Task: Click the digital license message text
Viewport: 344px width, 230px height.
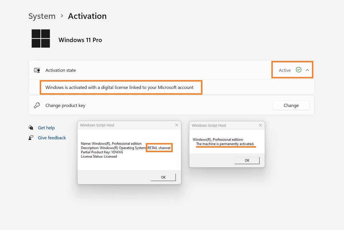Action: click(119, 88)
